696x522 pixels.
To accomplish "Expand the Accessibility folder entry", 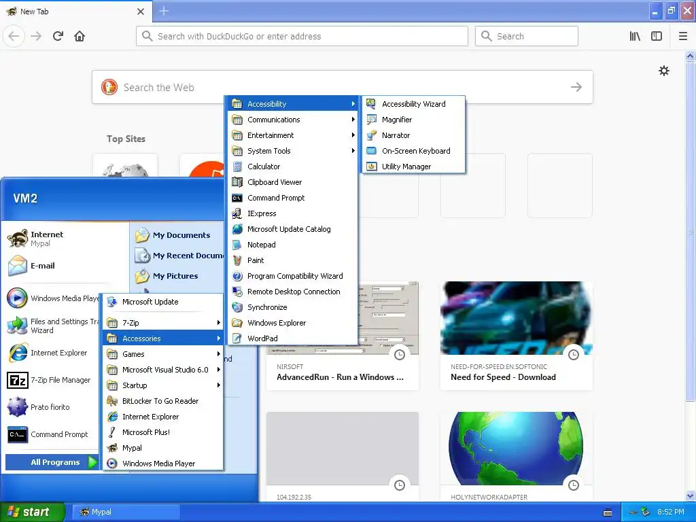I will coord(293,104).
